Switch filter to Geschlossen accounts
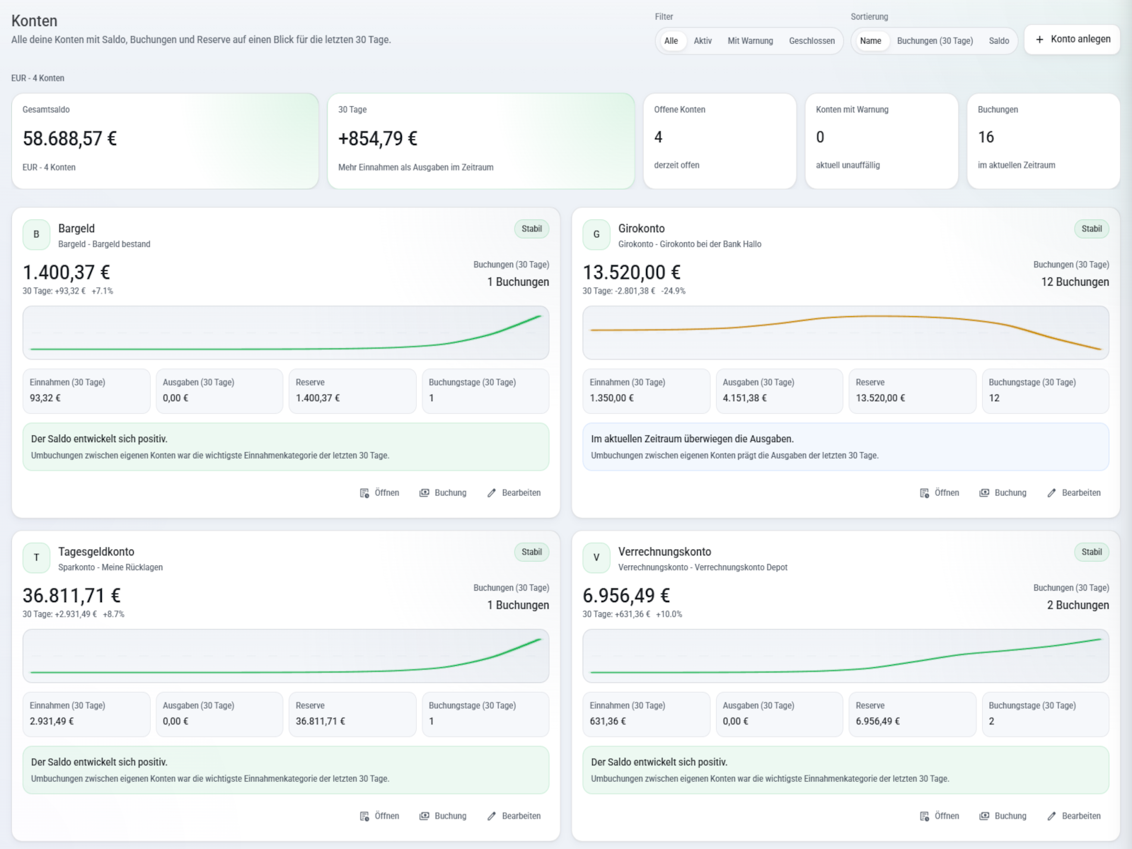This screenshot has width=1132, height=849. pos(812,41)
